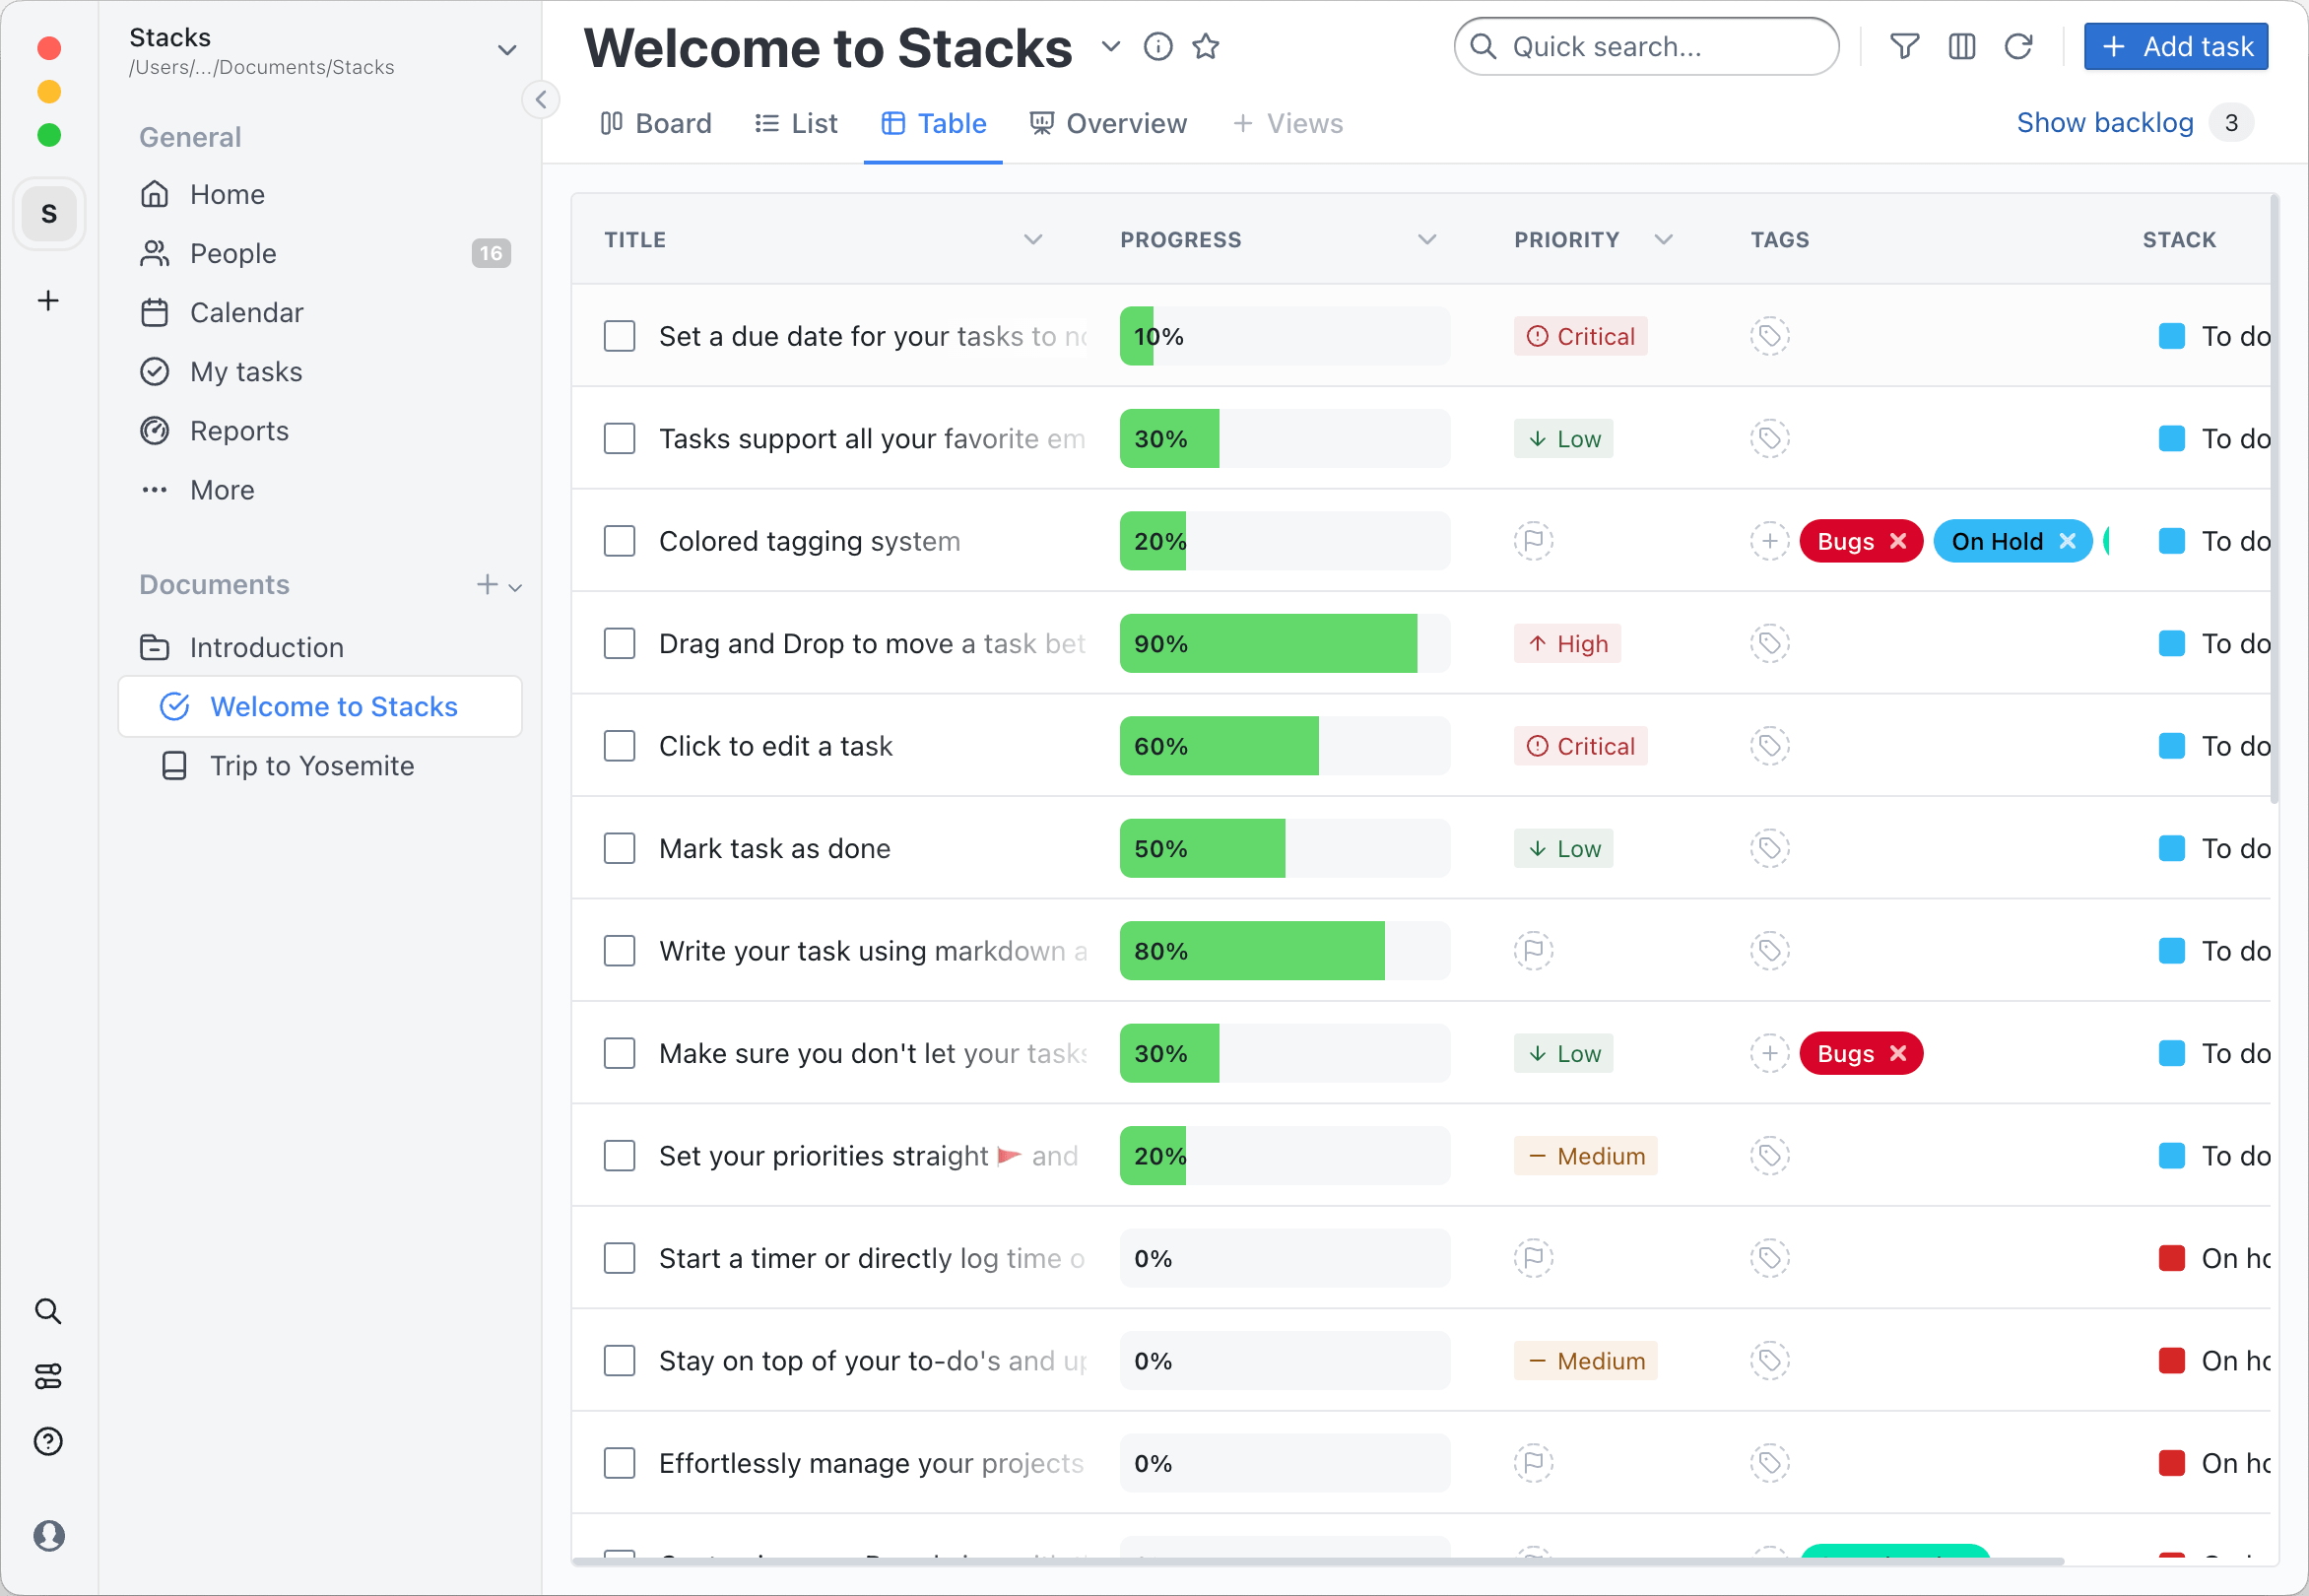Tick the Mark task as done checkbox
Screen dimensions: 2309x1596
click(x=619, y=848)
